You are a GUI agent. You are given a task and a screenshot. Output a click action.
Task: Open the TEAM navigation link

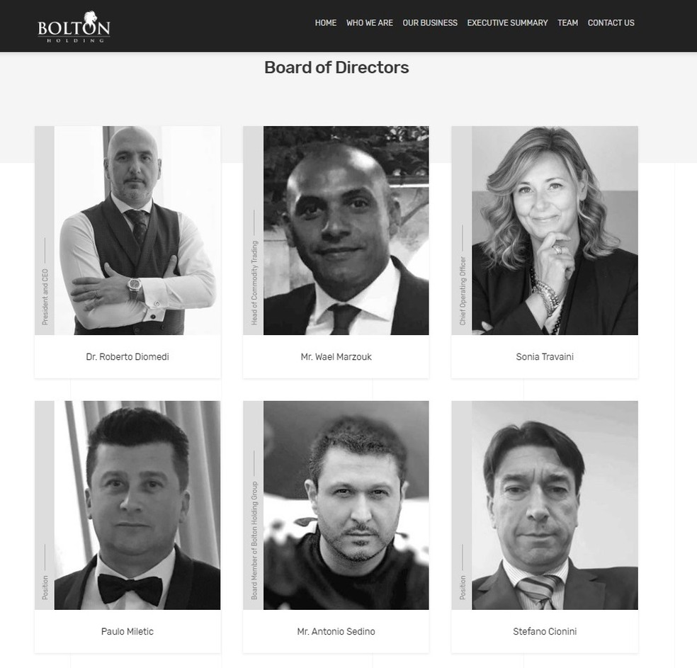click(x=567, y=23)
